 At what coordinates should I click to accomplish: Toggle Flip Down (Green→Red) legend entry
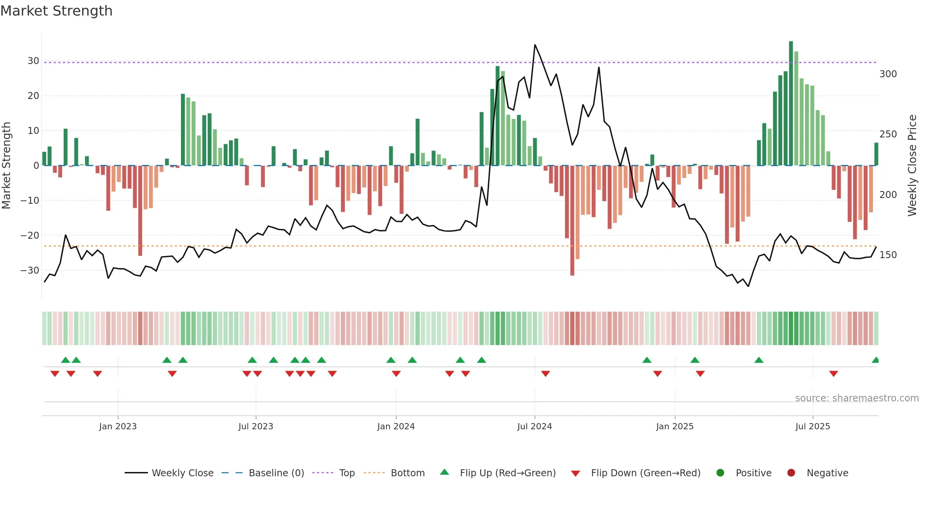pyautogui.click(x=636, y=473)
